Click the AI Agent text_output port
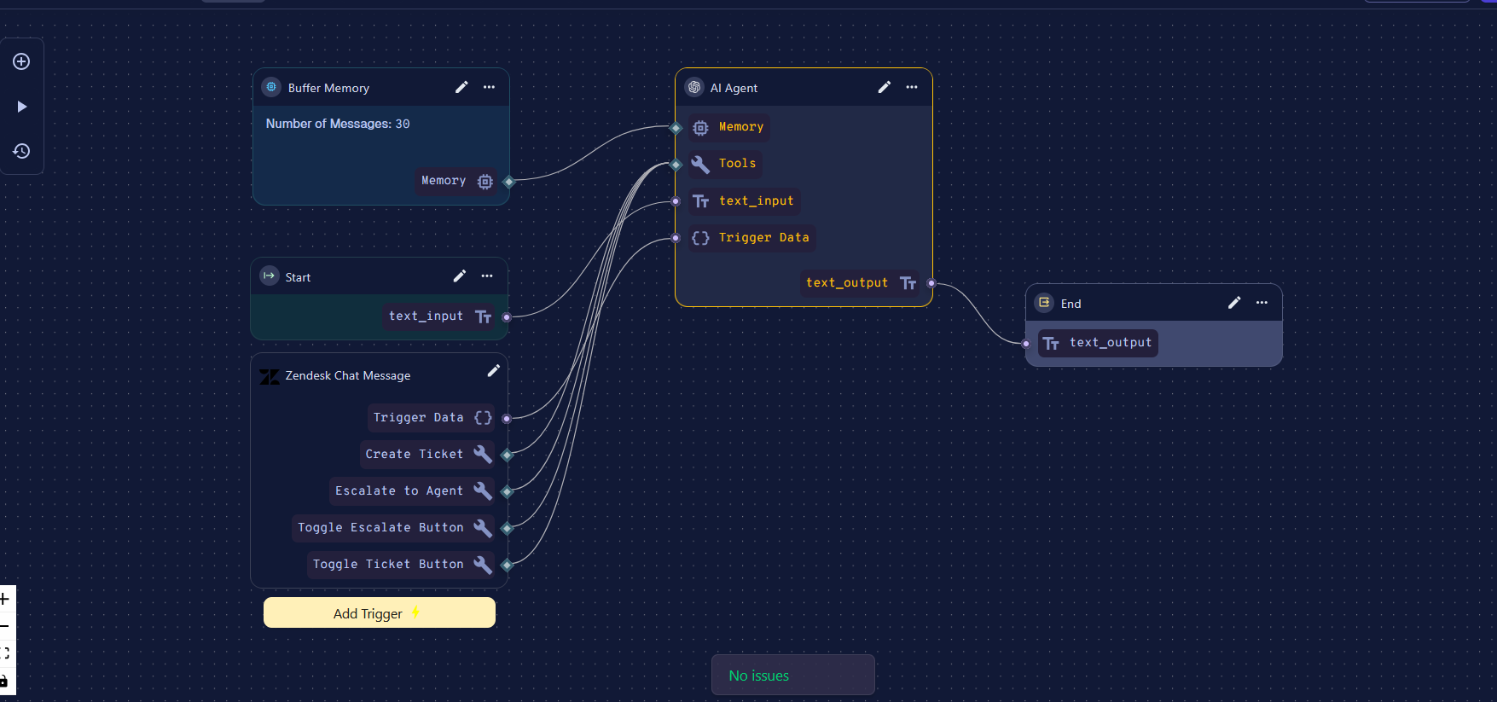 tap(931, 283)
